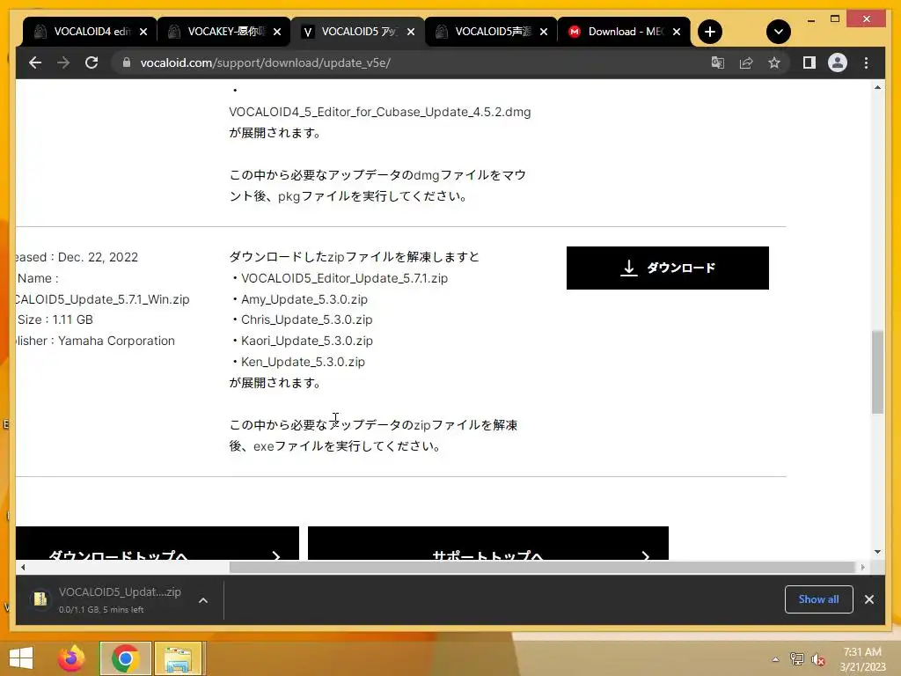This screenshot has height=676, width=901.
Task: Open the translate page icon
Action: tap(718, 62)
